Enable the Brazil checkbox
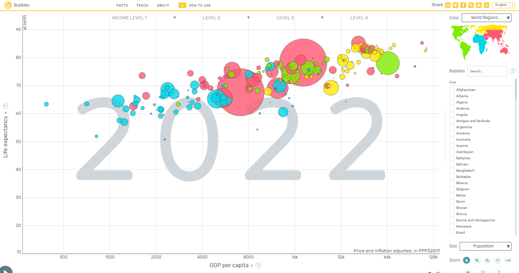The height and width of the screenshot is (273, 519). click(452, 232)
